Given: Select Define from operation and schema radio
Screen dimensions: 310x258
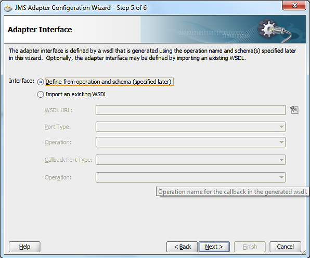Looking at the screenshot, I should point(41,82).
